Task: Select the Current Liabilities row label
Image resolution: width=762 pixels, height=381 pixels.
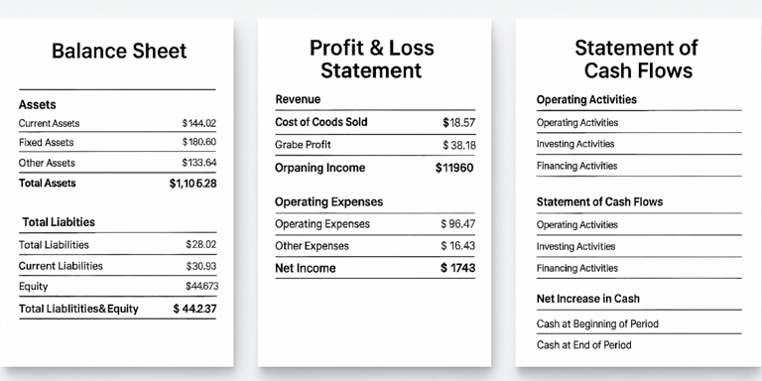Action: point(61,266)
